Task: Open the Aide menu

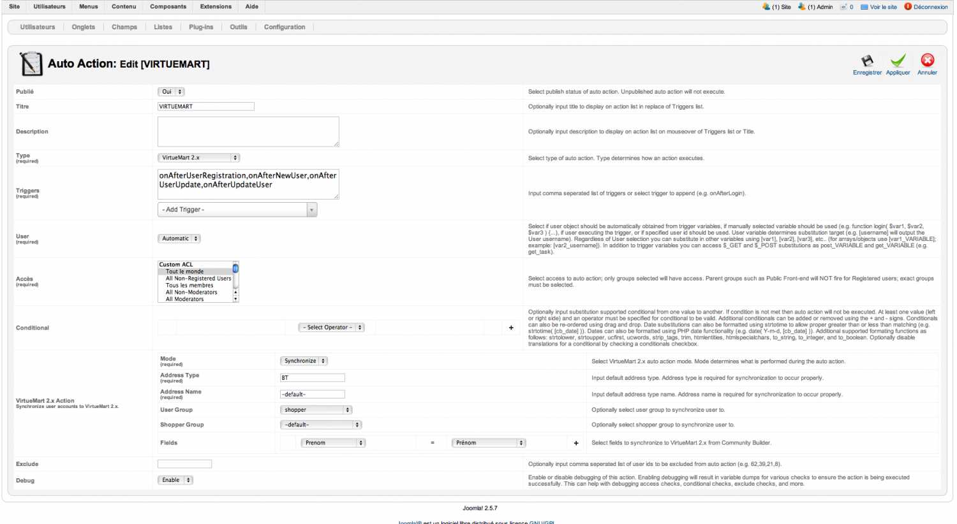Action: tap(252, 6)
